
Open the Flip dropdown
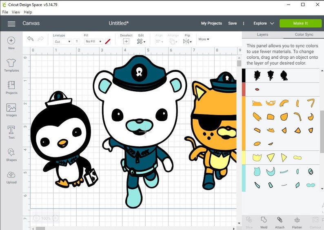tap(187, 42)
